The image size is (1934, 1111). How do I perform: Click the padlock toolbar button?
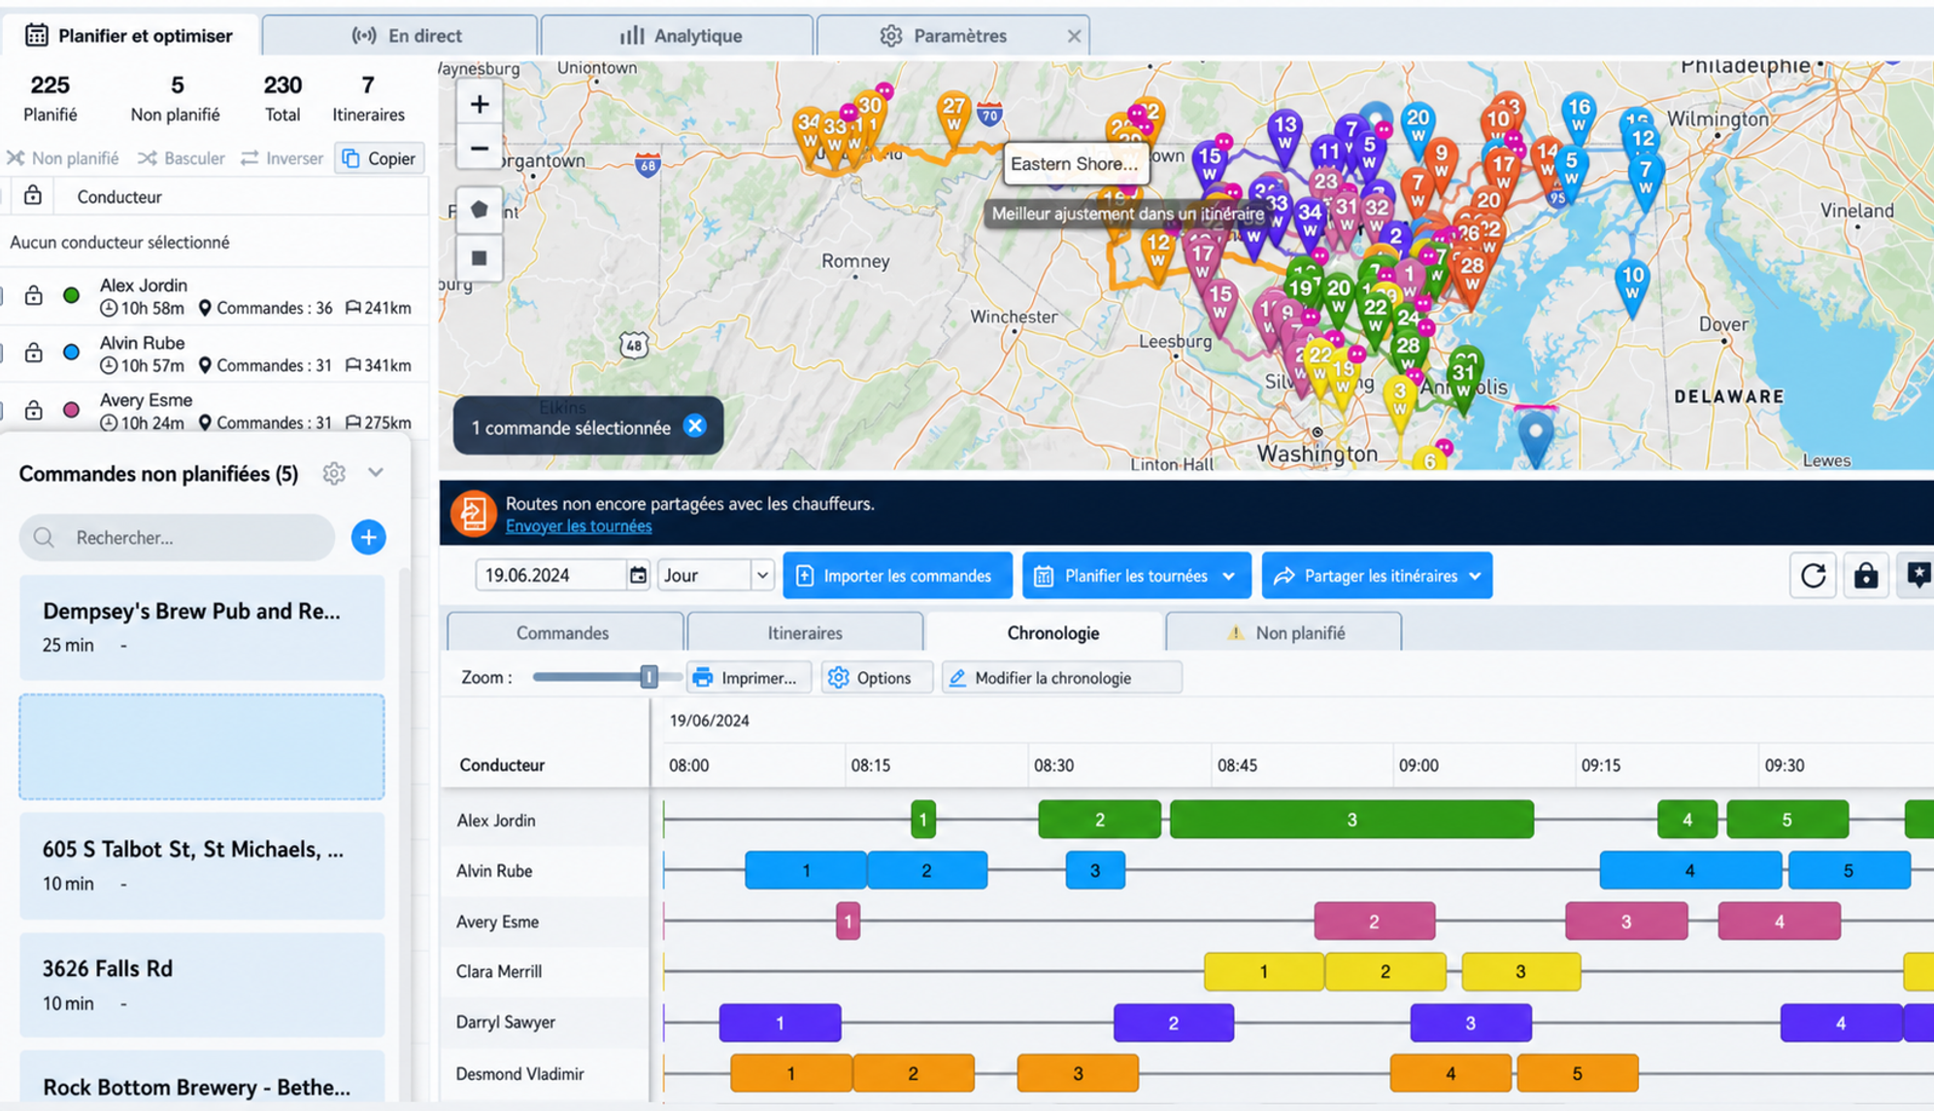coord(1865,576)
